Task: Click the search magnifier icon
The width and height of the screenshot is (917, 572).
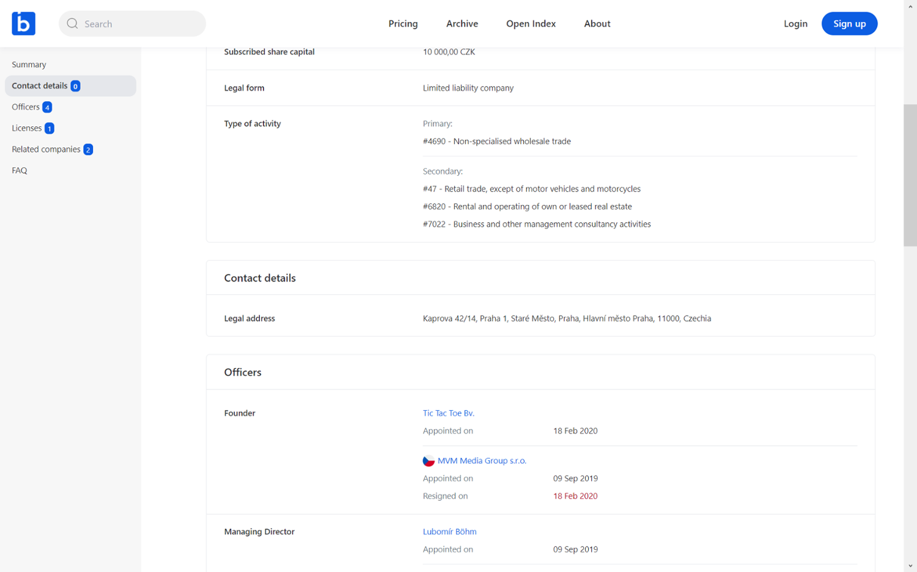Action: point(72,24)
